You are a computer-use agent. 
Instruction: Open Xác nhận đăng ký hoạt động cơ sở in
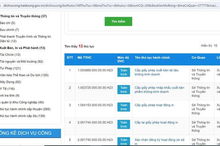160,142
